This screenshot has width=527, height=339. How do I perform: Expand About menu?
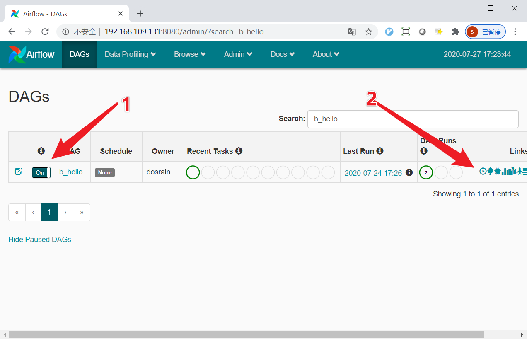click(326, 54)
